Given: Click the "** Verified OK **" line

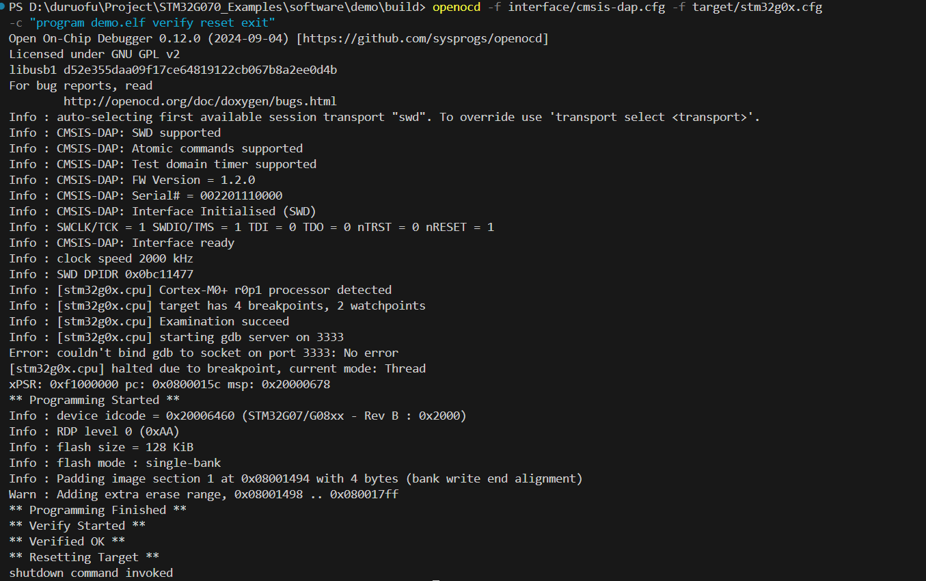Looking at the screenshot, I should click(x=67, y=541).
